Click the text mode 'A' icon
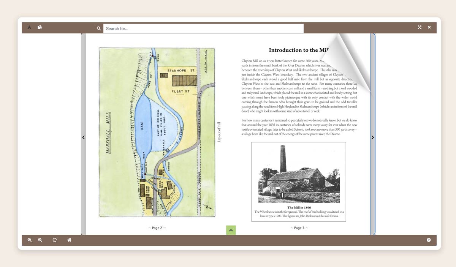This screenshot has height=267, width=456. coord(29,27)
